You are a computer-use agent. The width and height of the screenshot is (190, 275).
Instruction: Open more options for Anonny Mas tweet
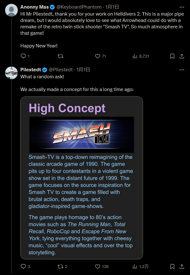click(x=182, y=7)
